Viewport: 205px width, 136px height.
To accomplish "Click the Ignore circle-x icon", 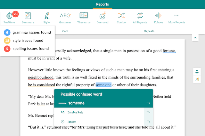I will (x=63, y=122).
